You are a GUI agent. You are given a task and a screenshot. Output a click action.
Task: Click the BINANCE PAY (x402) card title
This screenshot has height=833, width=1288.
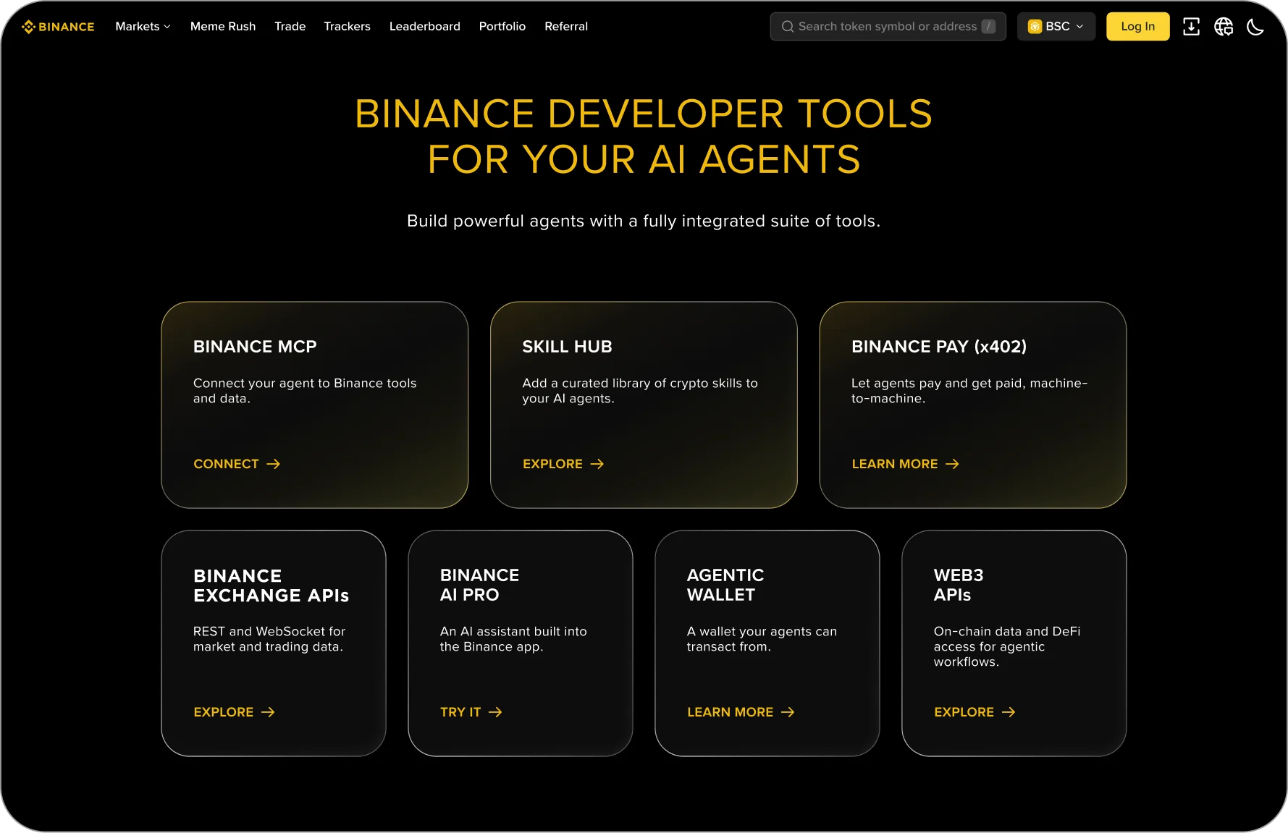pyautogui.click(x=939, y=347)
